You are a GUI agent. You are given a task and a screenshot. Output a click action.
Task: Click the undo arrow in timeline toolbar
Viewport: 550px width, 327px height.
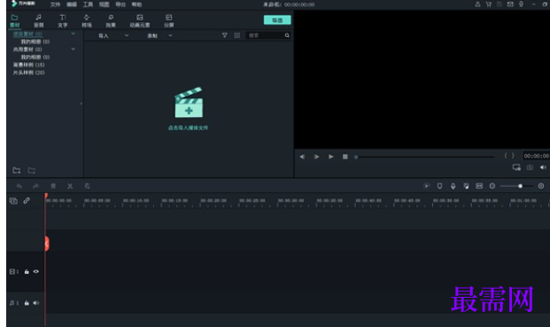(19, 186)
